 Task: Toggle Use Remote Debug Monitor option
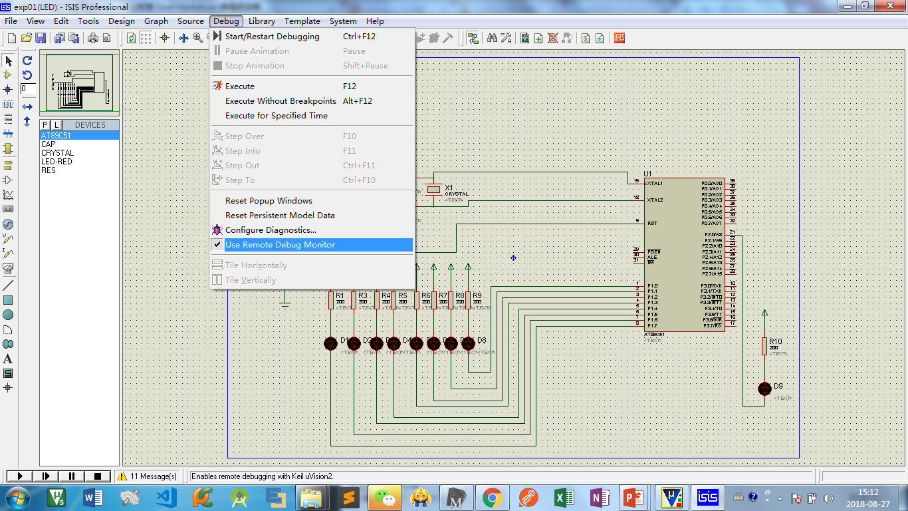pos(312,244)
